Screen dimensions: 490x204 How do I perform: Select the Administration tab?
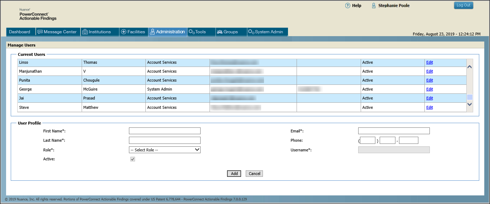point(168,32)
